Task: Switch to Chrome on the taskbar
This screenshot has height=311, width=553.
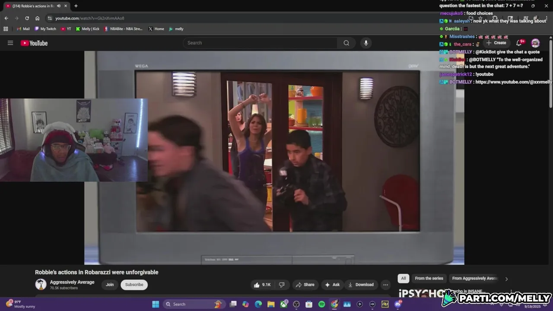Action: [x=334, y=304]
